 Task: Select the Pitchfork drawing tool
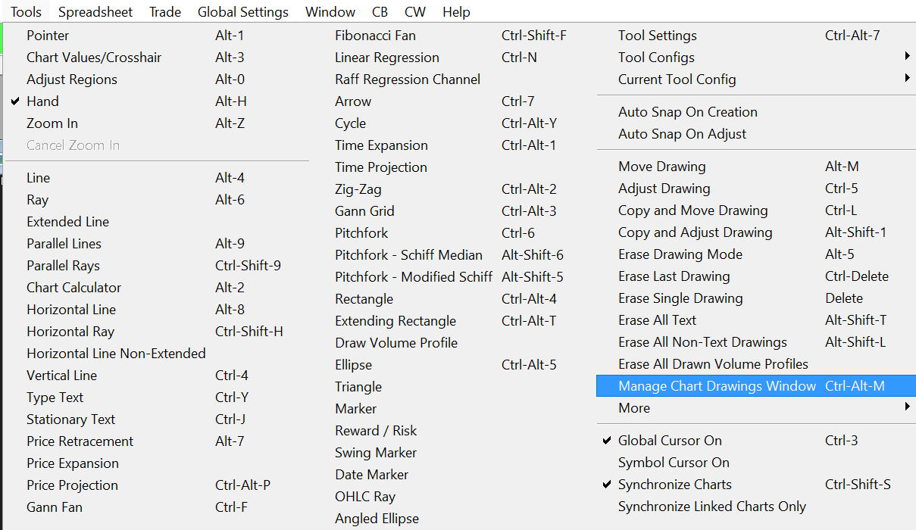(361, 233)
